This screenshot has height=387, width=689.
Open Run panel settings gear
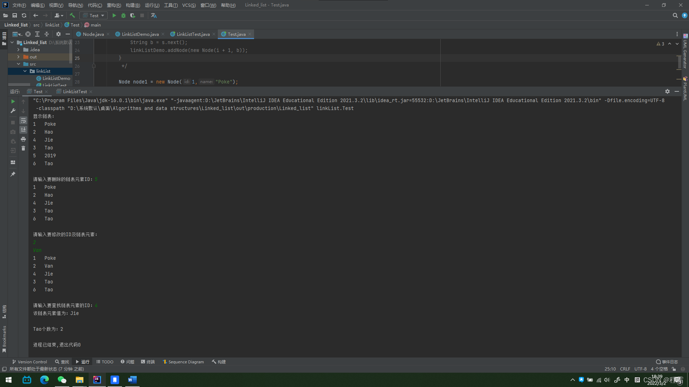667,91
